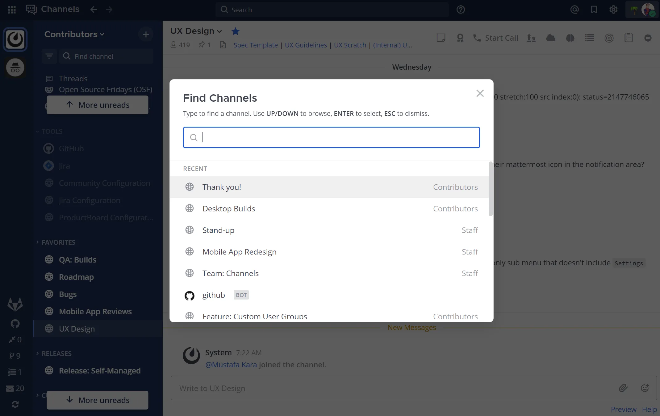660x416 pixels.
Task: Click the results list scrollbar in dialog
Action: pyautogui.click(x=491, y=189)
